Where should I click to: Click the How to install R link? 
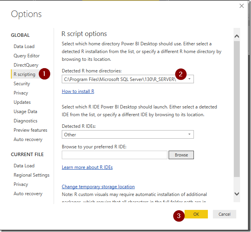pos(78,91)
